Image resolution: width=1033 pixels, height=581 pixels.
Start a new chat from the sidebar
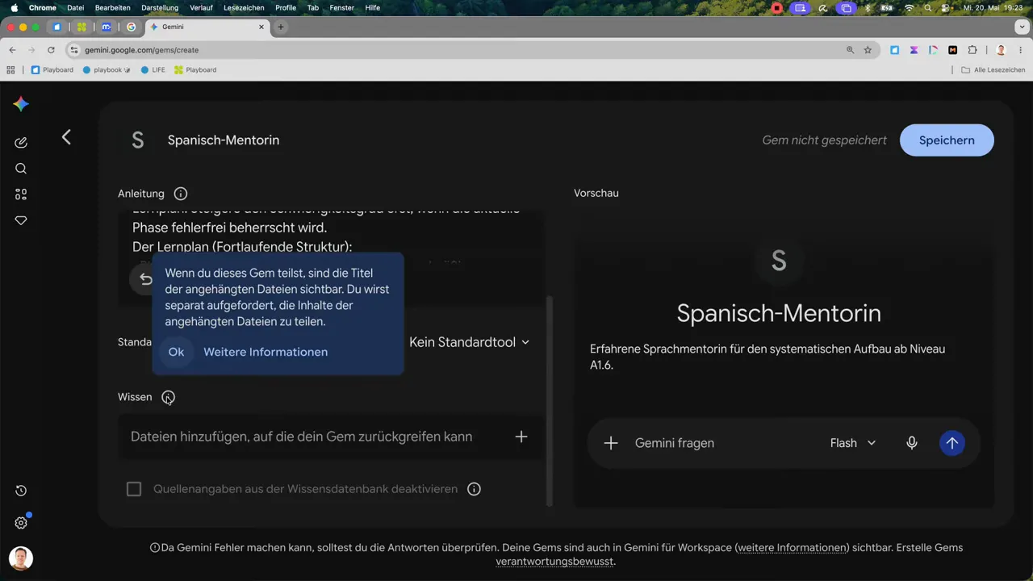21,143
